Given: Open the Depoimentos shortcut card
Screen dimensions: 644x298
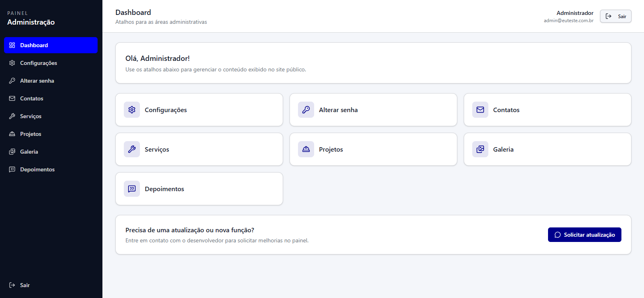Looking at the screenshot, I should pyautogui.click(x=199, y=189).
